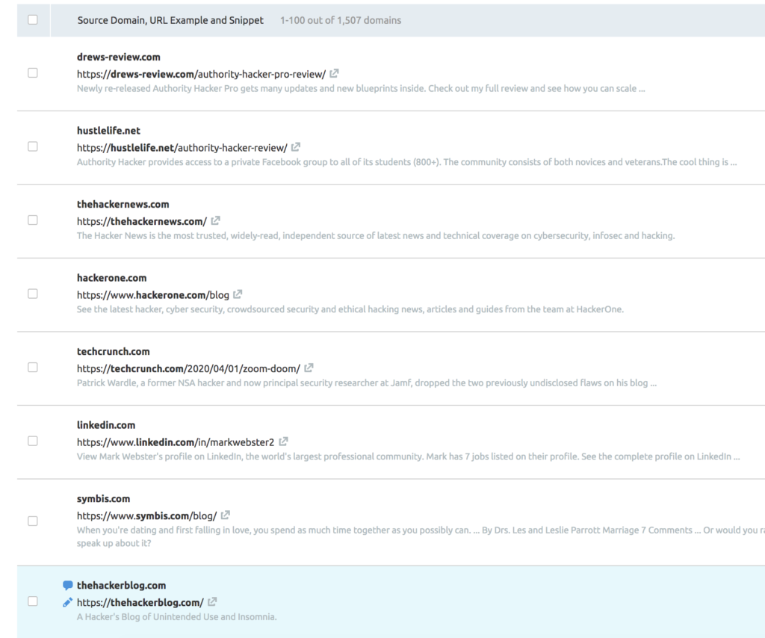Click the comment bubble icon beside thehackerblog.com

pos(68,585)
